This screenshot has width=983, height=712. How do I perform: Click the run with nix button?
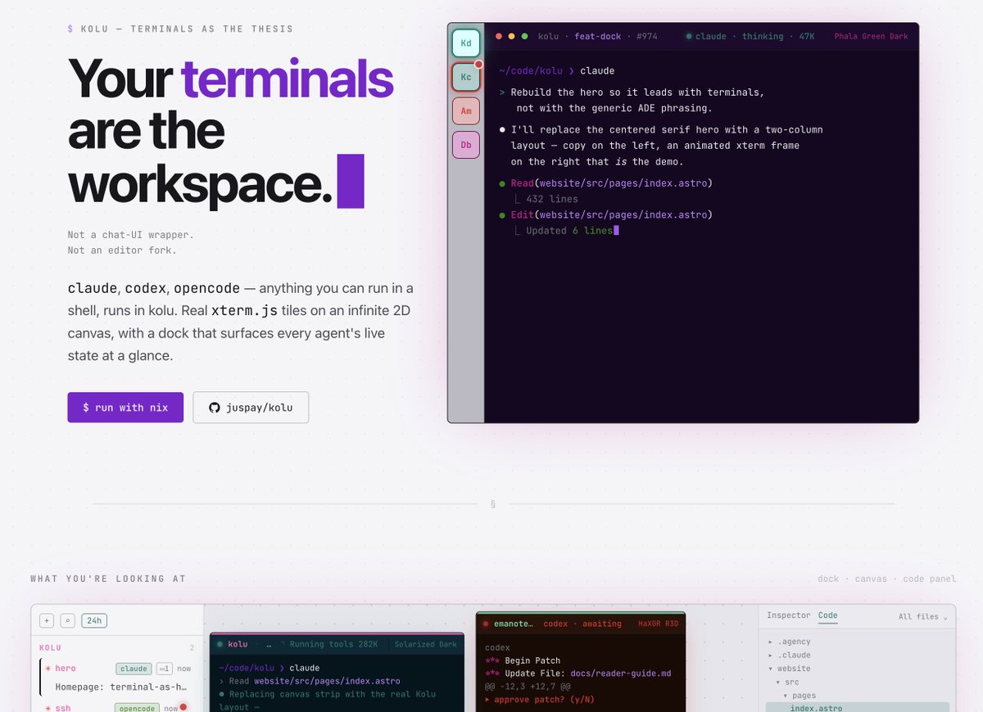pos(125,408)
